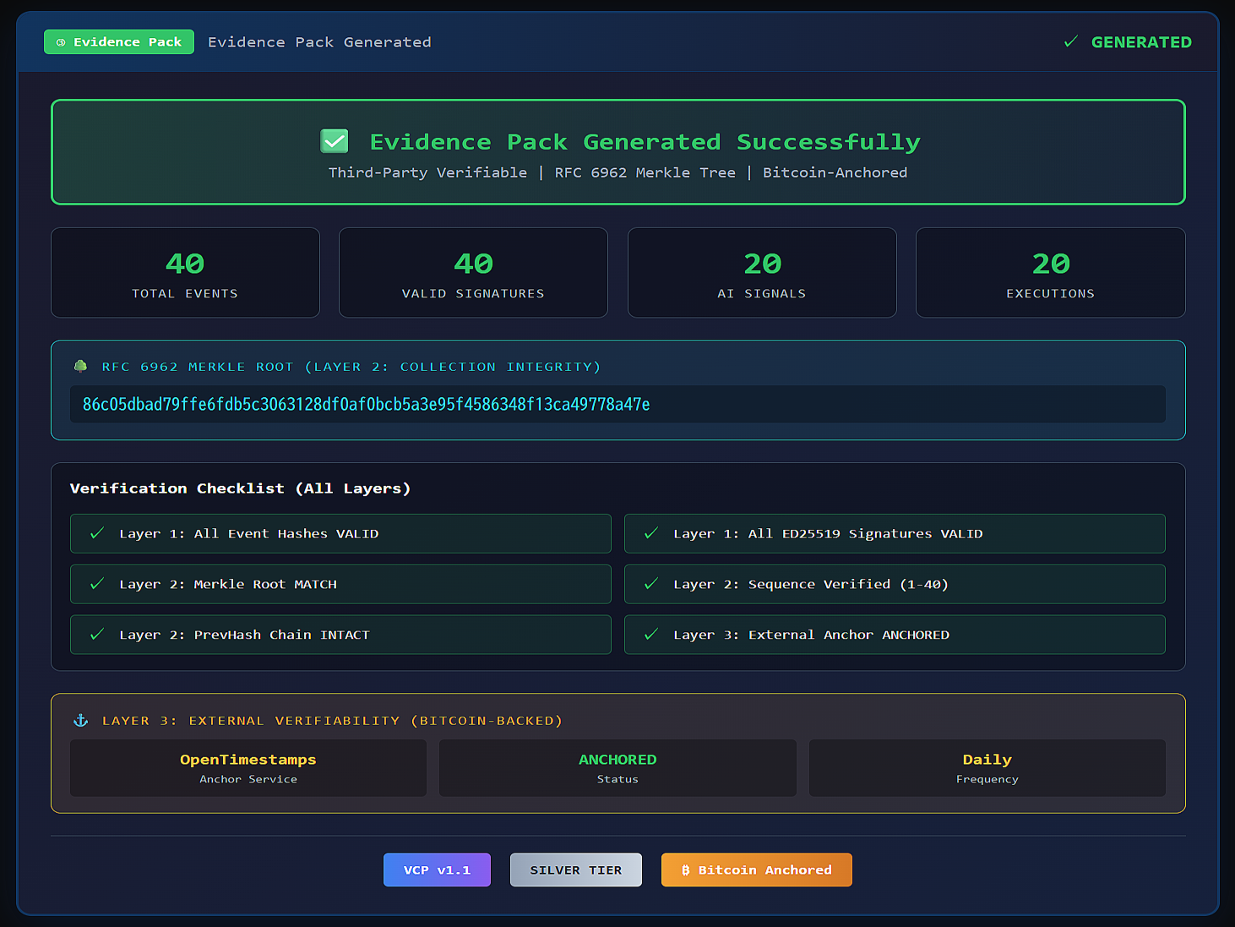1235x927 pixels.
Task: Toggle the success checkbox above the title
Action: point(334,140)
